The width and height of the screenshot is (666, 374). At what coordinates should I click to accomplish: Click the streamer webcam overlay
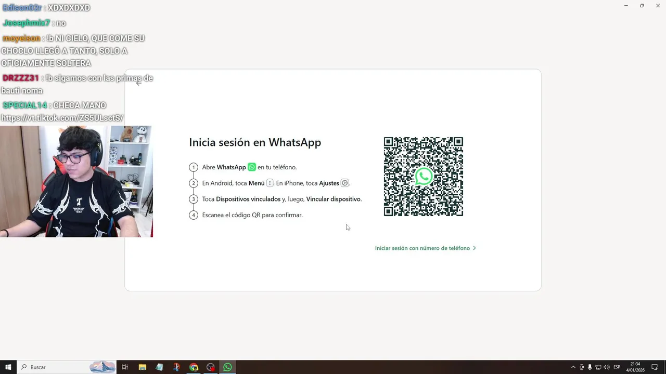(76, 181)
